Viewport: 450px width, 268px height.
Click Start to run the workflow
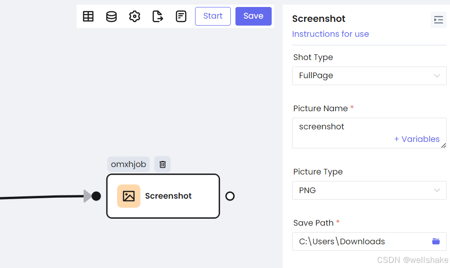[213, 16]
